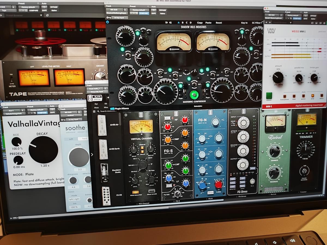Image resolution: width=327 pixels, height=245 pixels.
Task: Toggle the wide style on MM-1
Action: pyautogui.click(x=312, y=96)
